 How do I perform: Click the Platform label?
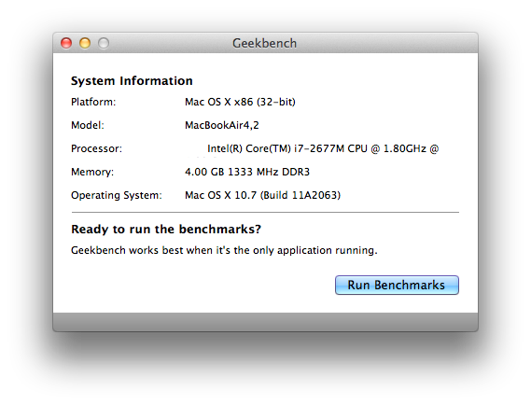pos(93,102)
